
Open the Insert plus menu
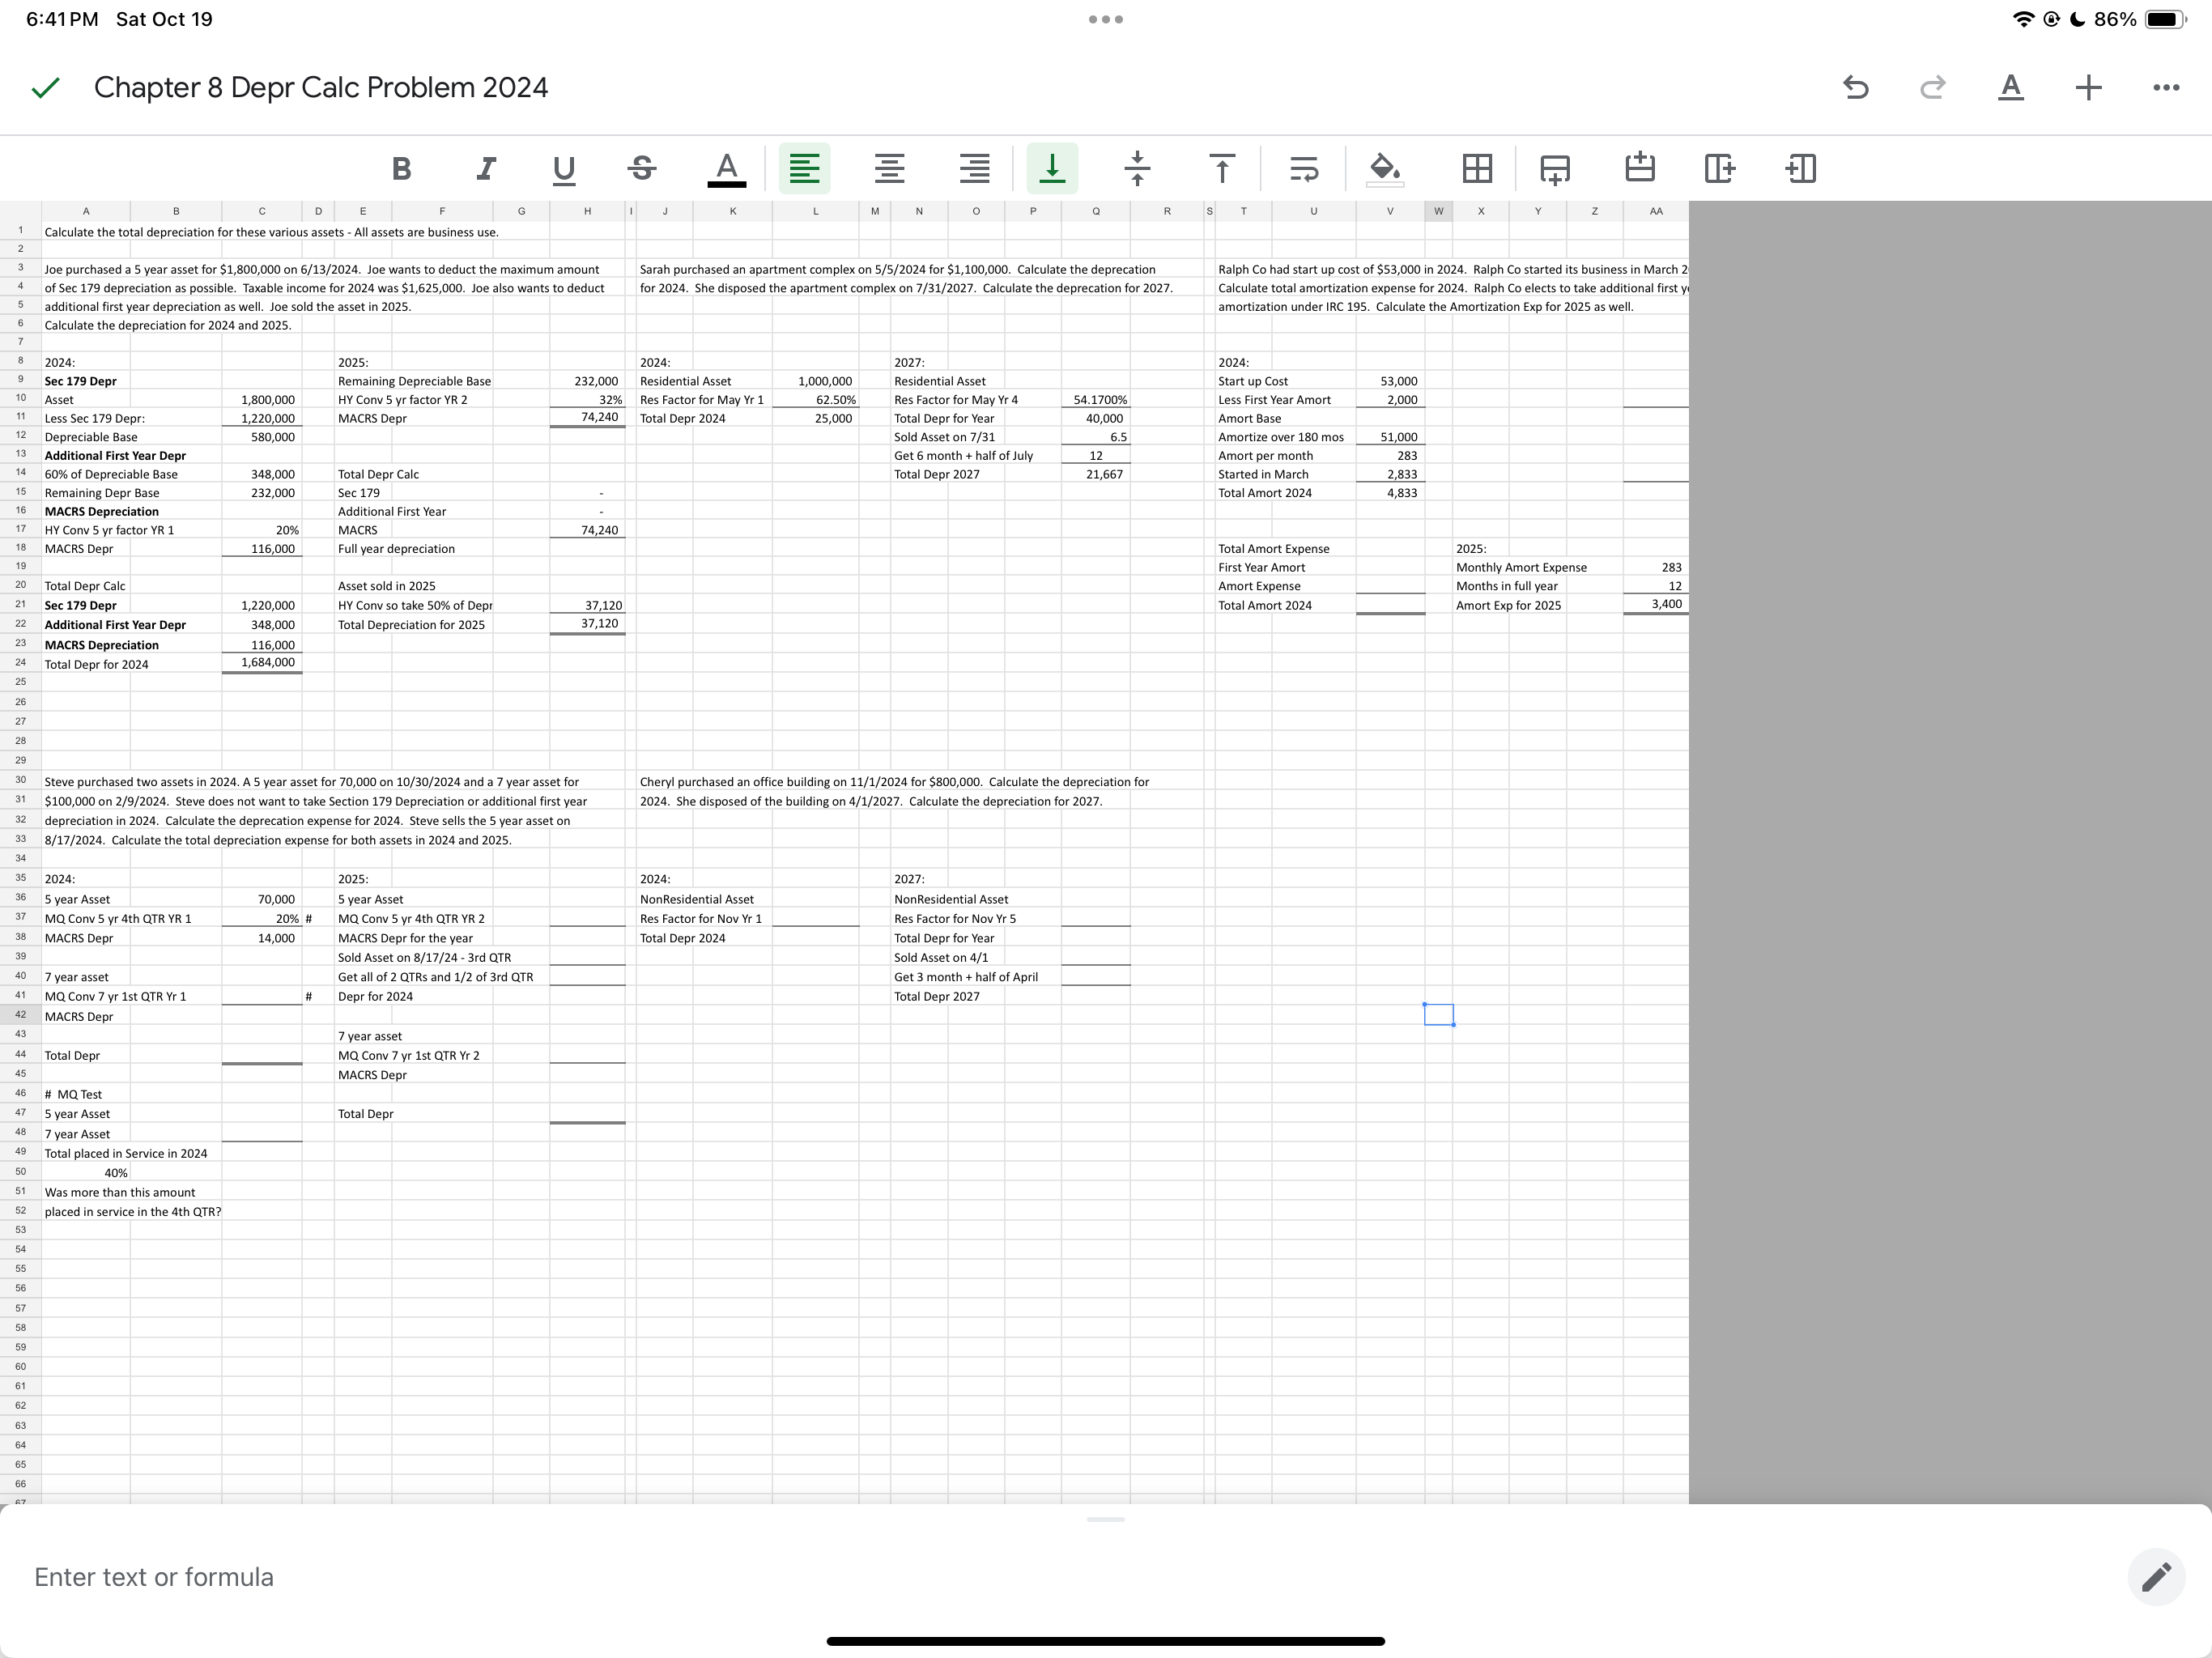point(2088,88)
